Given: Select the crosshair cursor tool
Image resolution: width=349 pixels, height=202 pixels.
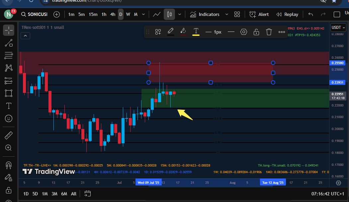Looking at the screenshot, I should [9, 30].
